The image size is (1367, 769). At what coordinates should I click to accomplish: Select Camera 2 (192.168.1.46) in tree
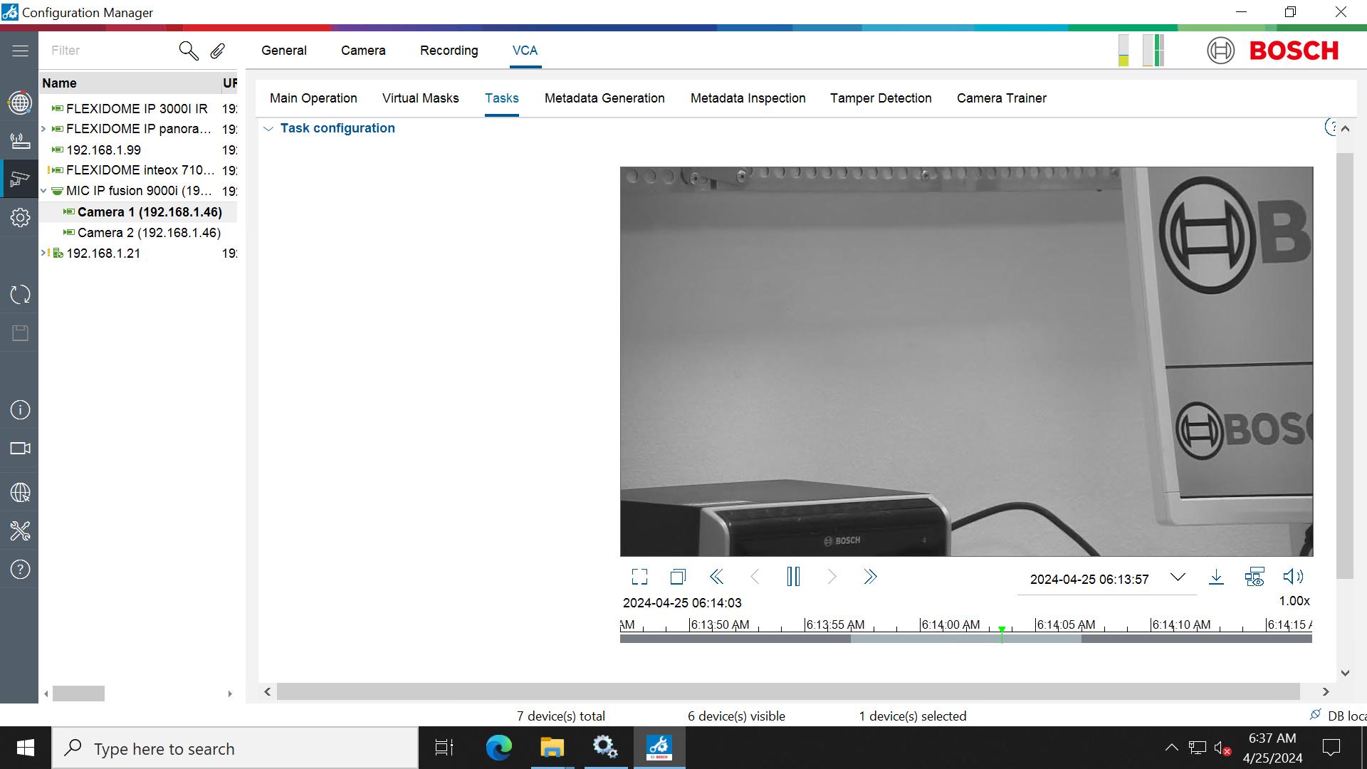149,233
